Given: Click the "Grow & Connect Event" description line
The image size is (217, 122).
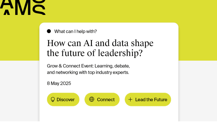Looking at the screenshot, I should click(x=88, y=66).
